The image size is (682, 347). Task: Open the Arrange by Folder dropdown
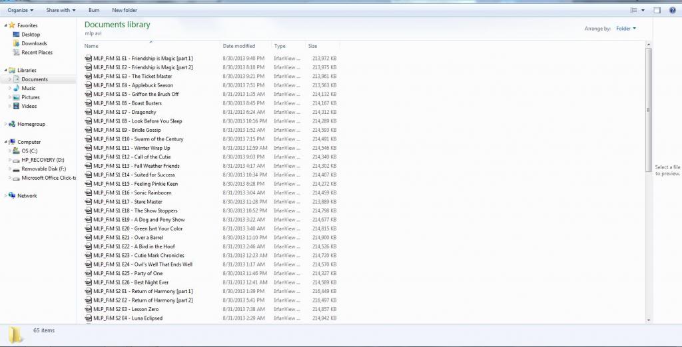[626, 29]
